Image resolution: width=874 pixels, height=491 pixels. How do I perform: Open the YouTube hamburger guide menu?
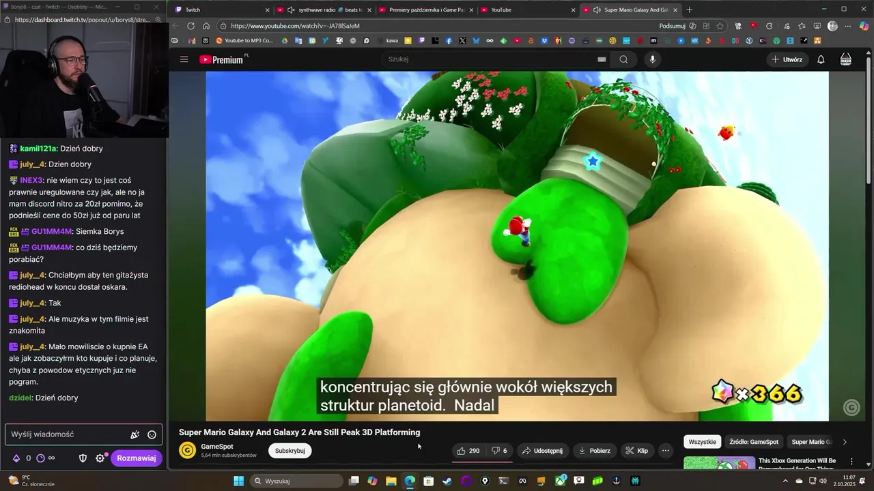[184, 59]
